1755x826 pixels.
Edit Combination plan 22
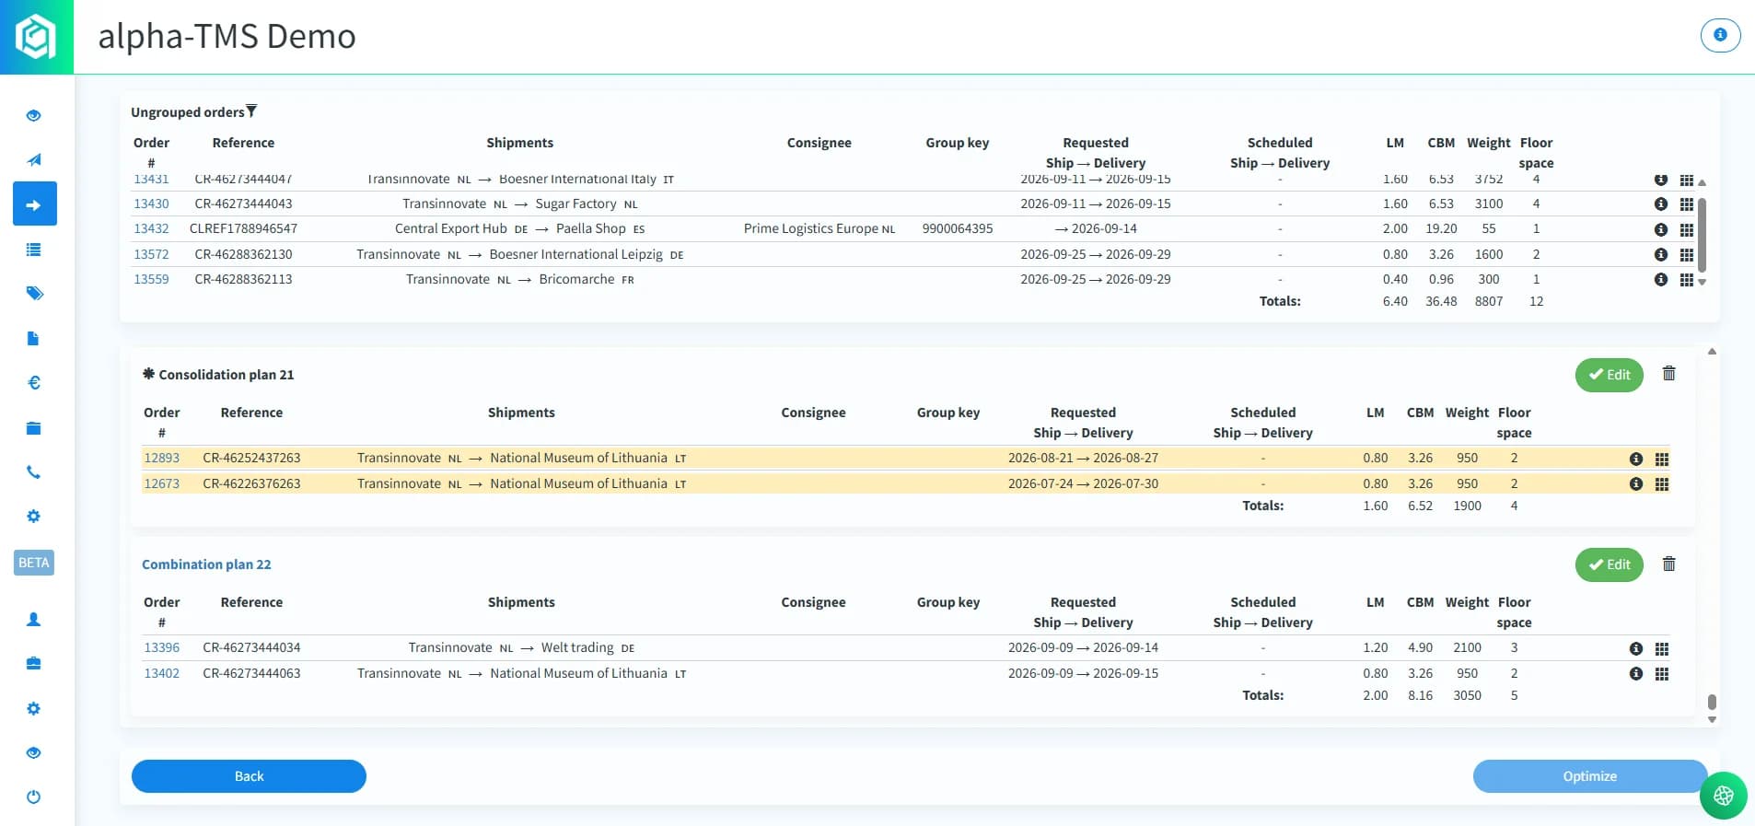1610,564
